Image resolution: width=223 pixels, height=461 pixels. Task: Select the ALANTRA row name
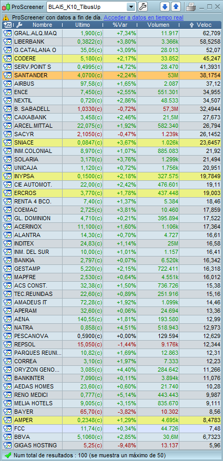pos(27,235)
